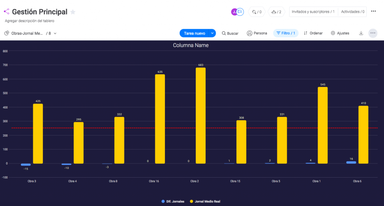This screenshot has width=384, height=206.
Task: Open the Ajustes settings button
Action: [x=340, y=33]
